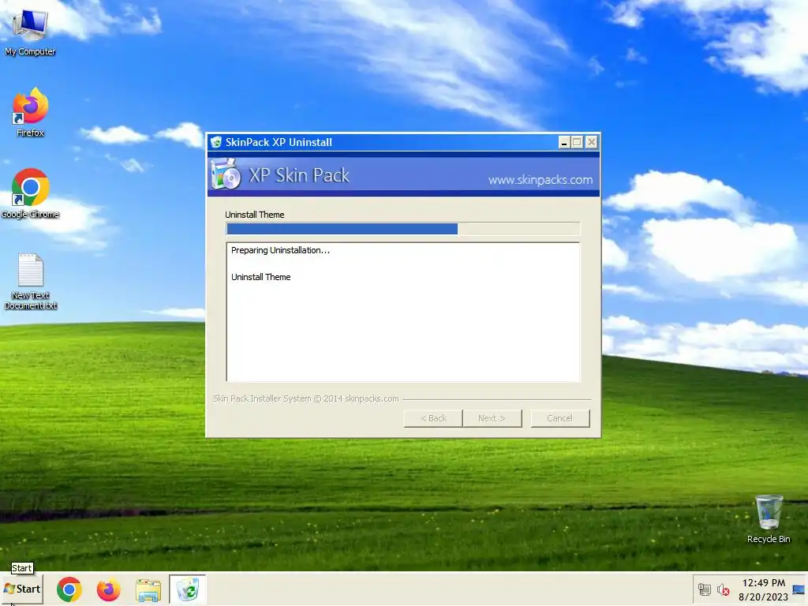Screen dimensions: 808x606
Task: Click the Next > button
Action: pos(492,418)
